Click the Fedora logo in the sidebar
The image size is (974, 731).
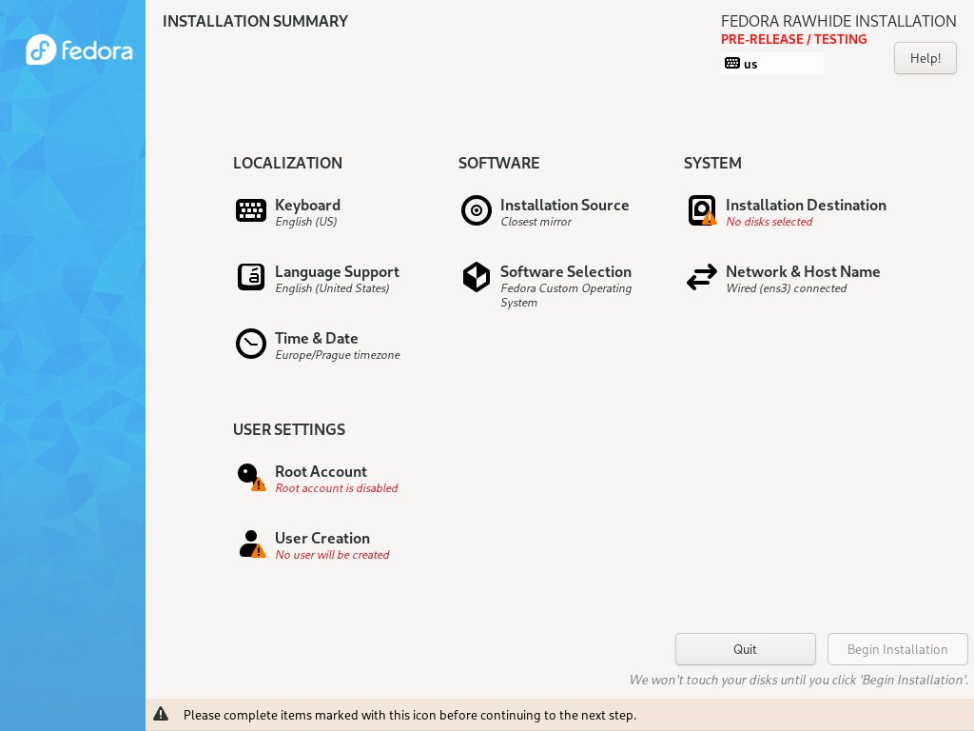[x=79, y=49]
